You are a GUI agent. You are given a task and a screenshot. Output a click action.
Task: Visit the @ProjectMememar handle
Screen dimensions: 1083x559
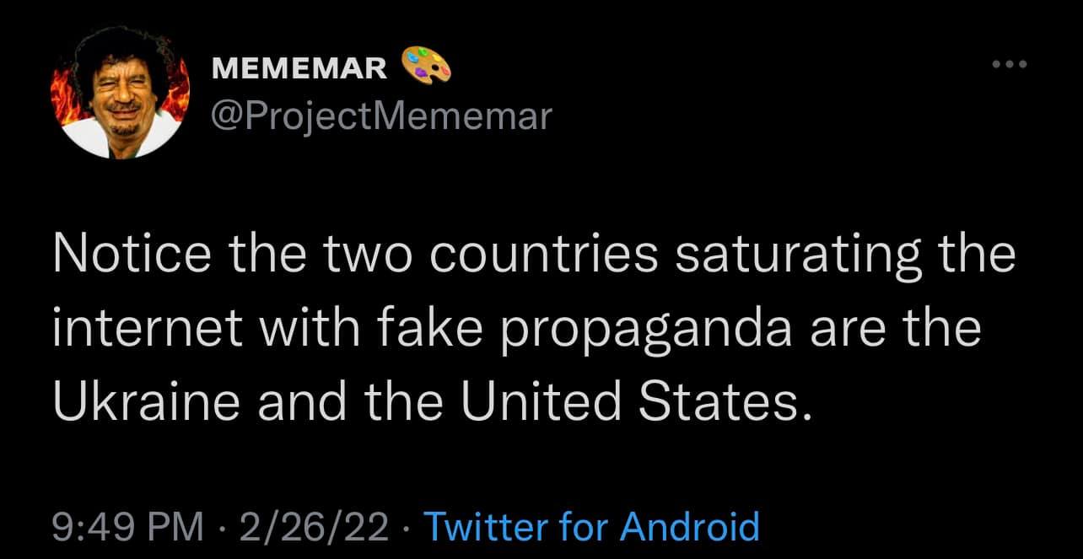click(x=380, y=116)
